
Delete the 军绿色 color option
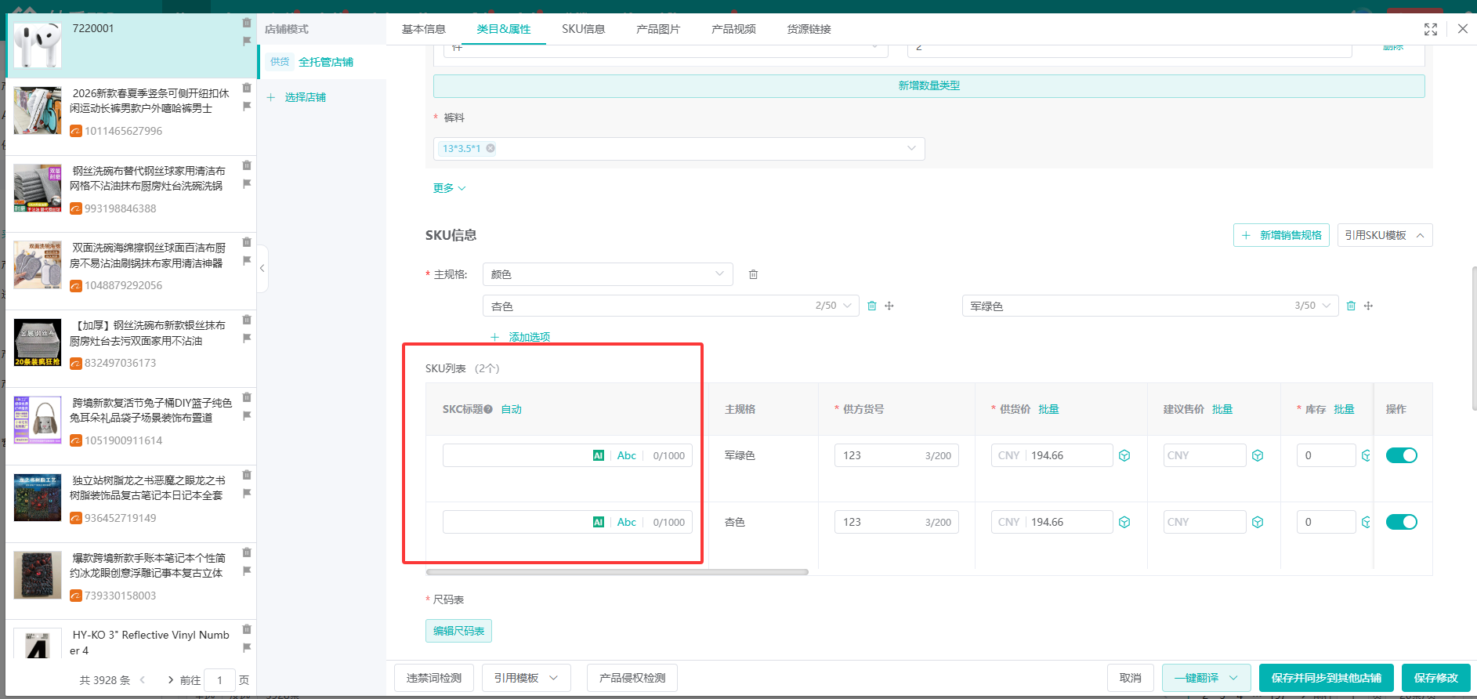pyautogui.click(x=1351, y=306)
